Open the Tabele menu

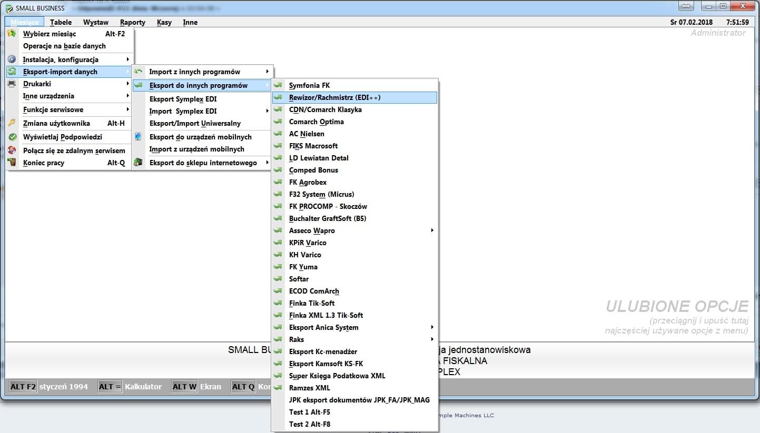tap(61, 22)
